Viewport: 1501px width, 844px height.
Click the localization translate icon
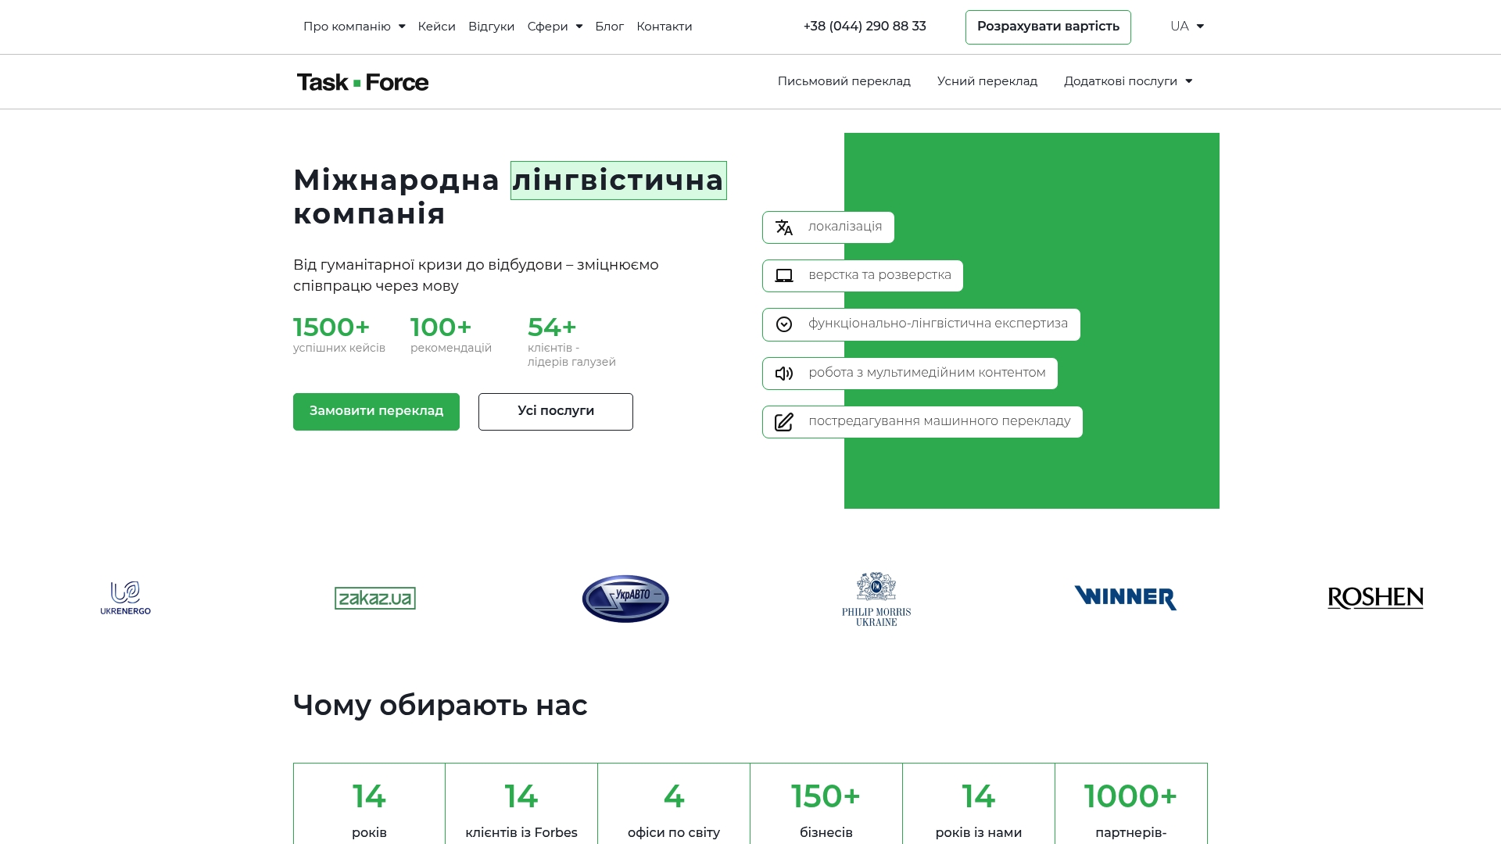pyautogui.click(x=784, y=227)
